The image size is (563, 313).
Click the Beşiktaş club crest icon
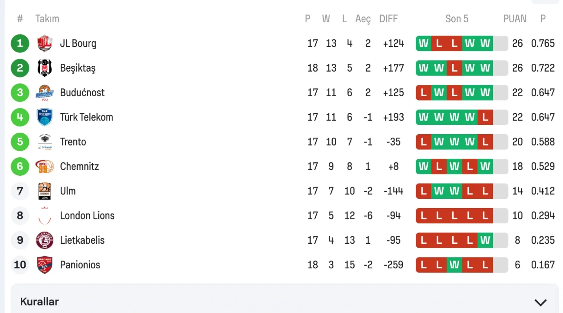coord(45,68)
